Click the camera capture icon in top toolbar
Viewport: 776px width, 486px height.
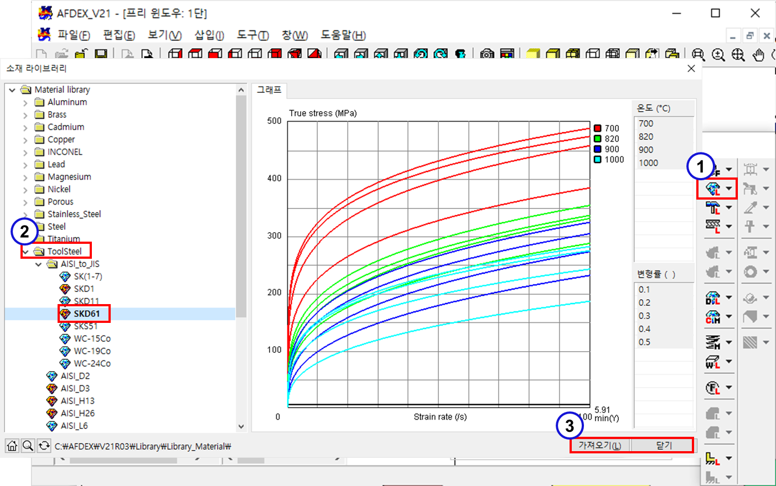coord(487,54)
